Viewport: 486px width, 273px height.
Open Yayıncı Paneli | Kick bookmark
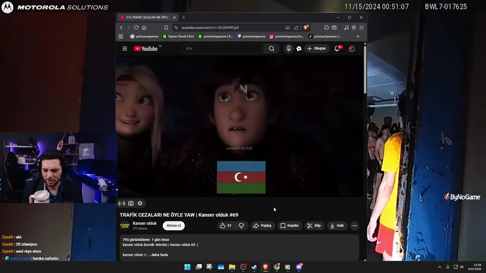click(x=178, y=36)
